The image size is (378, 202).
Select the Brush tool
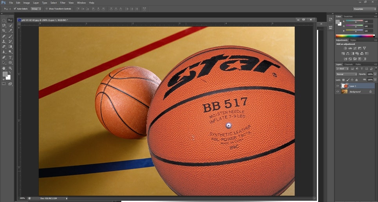10,36
